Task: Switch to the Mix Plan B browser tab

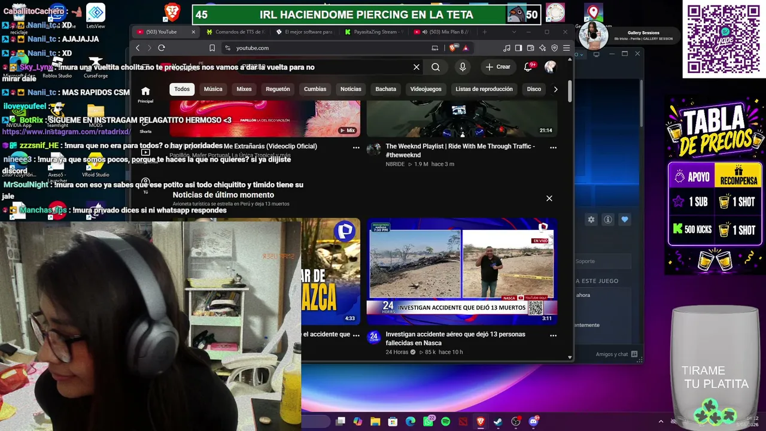Action: tap(443, 32)
